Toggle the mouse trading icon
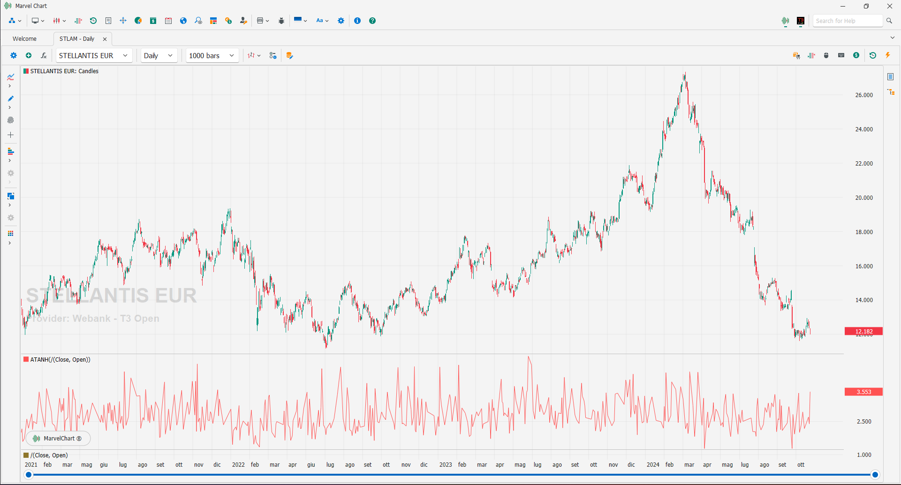901x485 pixels. click(826, 55)
